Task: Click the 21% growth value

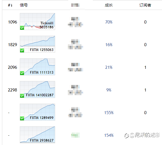Action: (x=109, y=67)
